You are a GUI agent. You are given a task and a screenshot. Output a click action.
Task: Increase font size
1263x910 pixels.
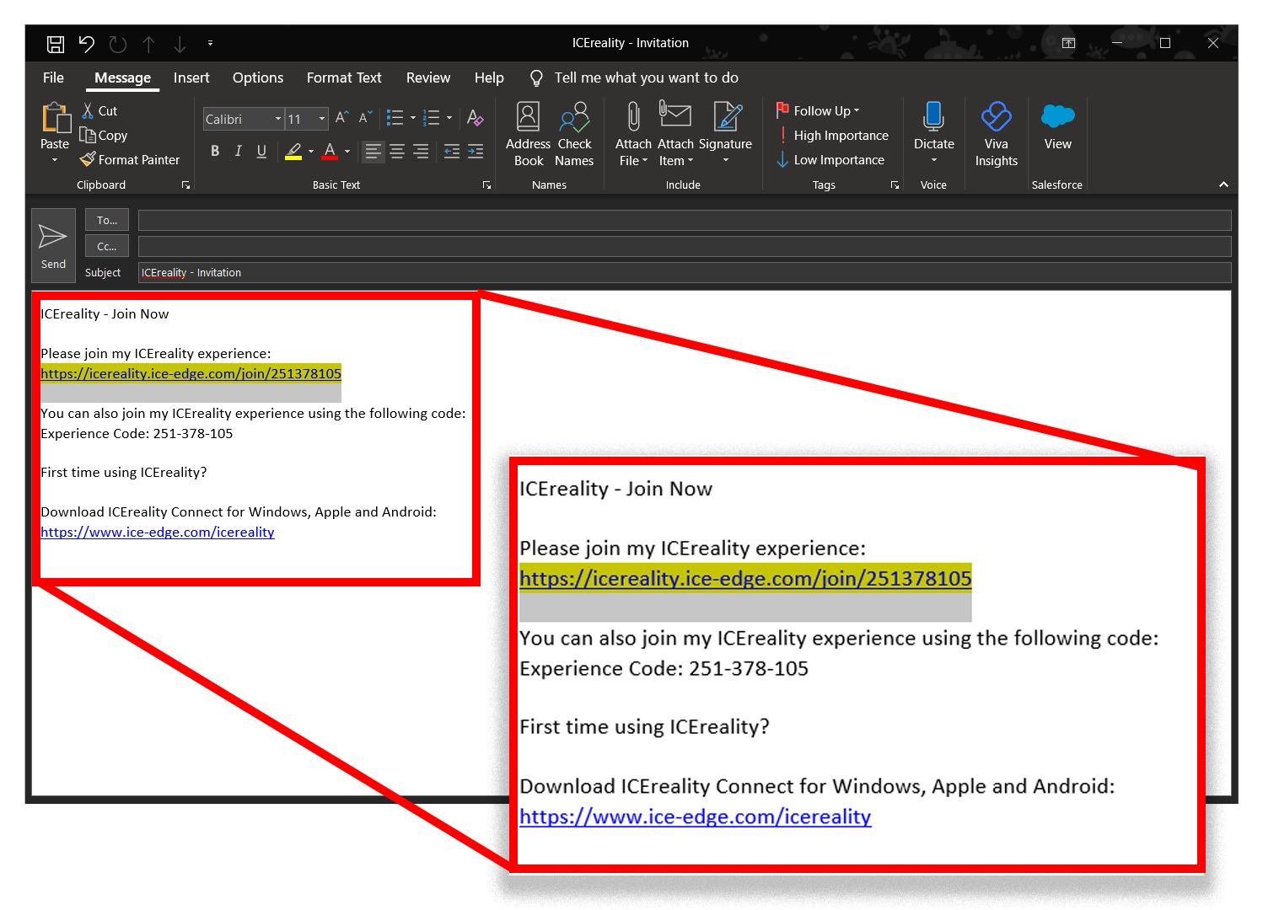point(341,118)
